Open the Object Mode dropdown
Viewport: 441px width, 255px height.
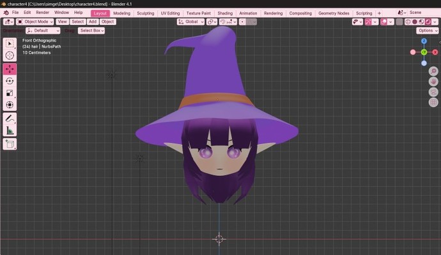(x=35, y=22)
